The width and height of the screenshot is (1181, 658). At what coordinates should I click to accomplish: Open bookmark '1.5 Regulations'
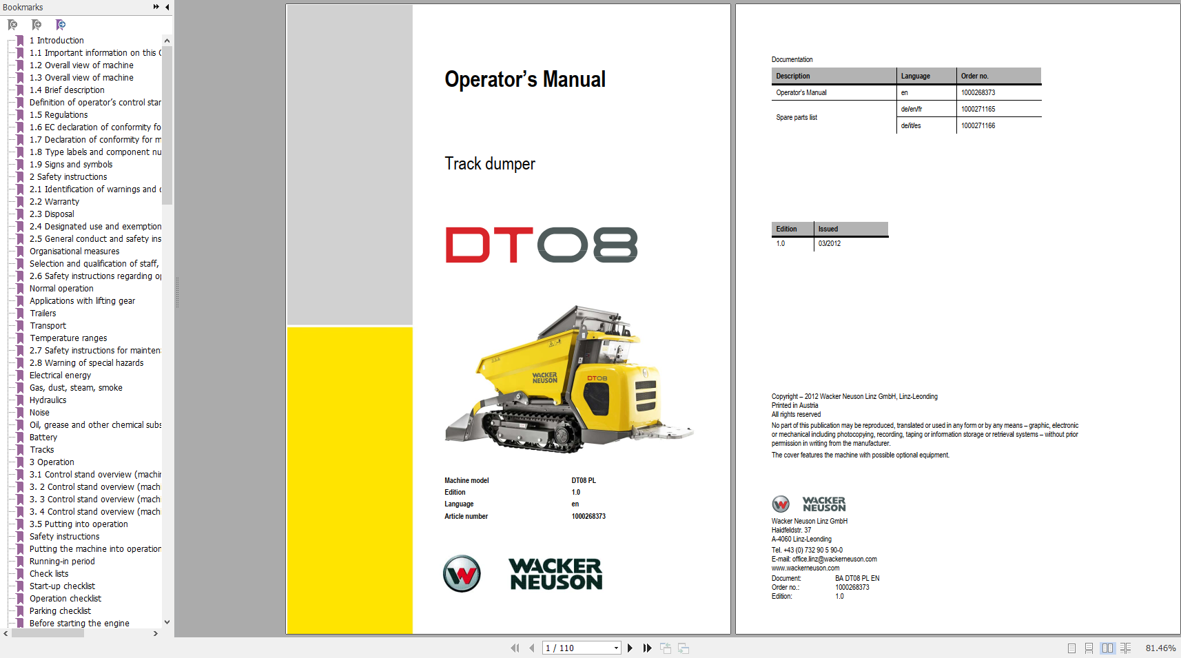click(x=59, y=115)
